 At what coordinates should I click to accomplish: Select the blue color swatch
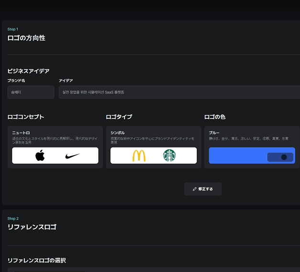point(252,156)
